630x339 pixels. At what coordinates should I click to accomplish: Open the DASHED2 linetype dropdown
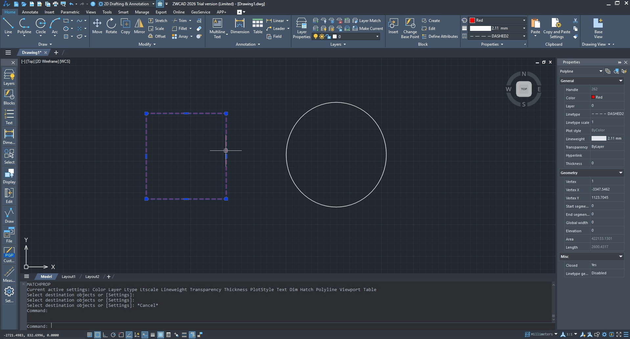coord(524,36)
